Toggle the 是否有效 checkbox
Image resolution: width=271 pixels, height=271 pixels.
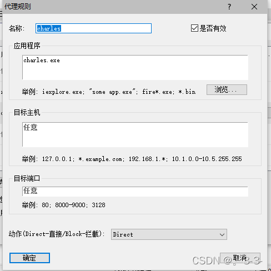coord(194,28)
